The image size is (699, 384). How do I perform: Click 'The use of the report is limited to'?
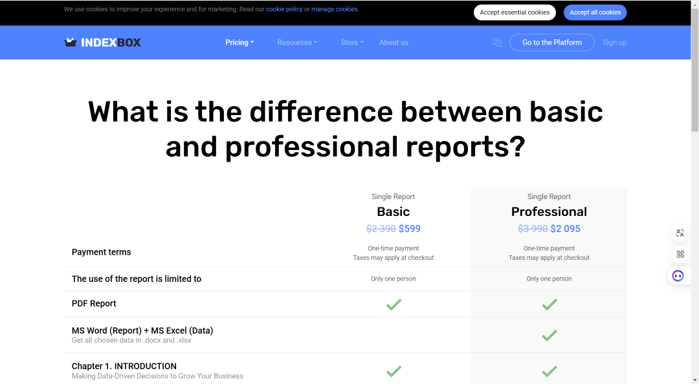(x=137, y=279)
